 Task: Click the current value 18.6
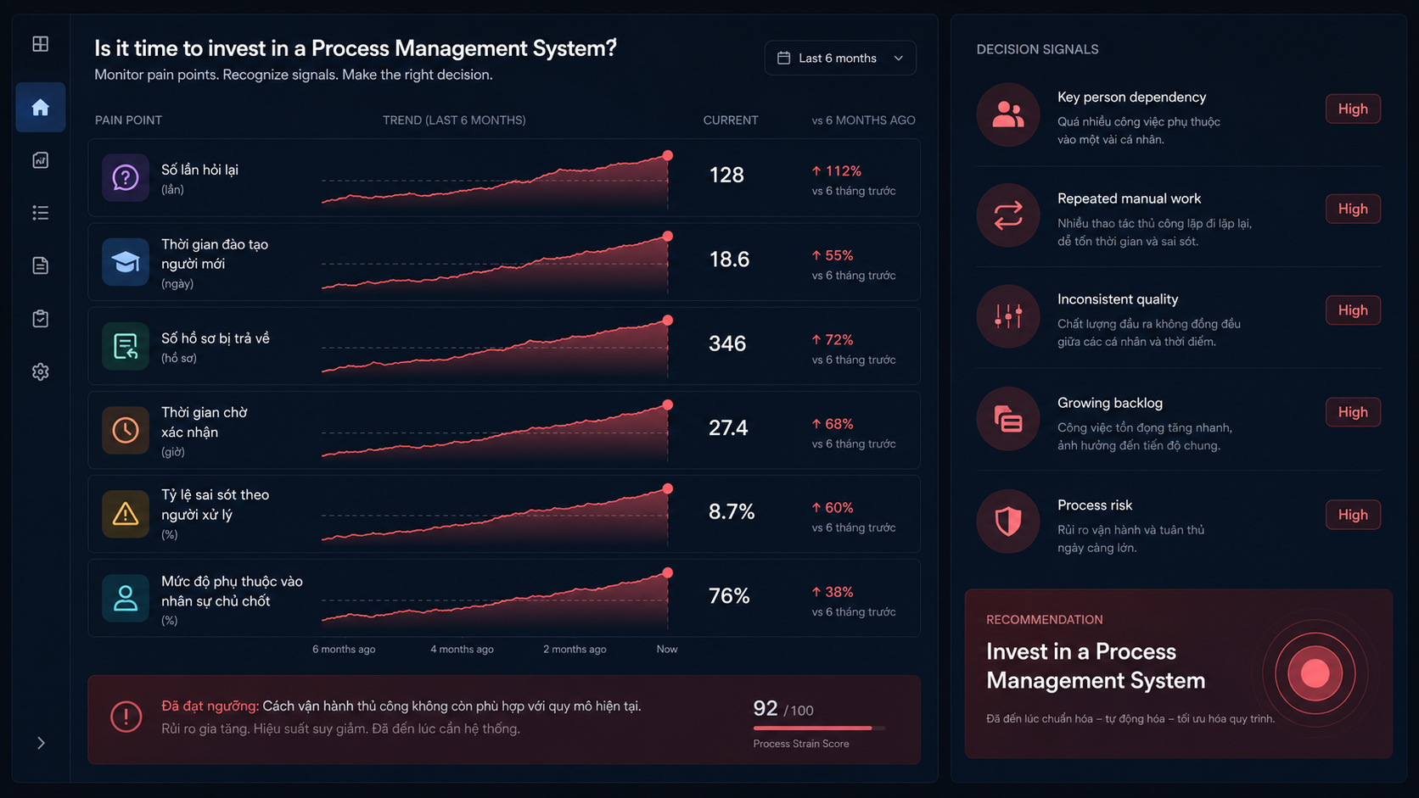(x=729, y=259)
